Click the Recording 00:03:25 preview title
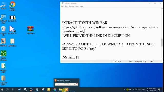 (x=64, y=80)
